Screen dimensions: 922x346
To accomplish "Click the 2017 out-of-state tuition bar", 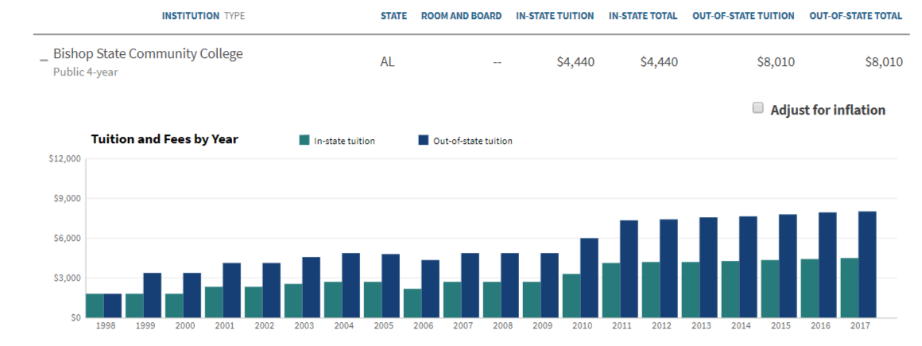I will point(867,264).
